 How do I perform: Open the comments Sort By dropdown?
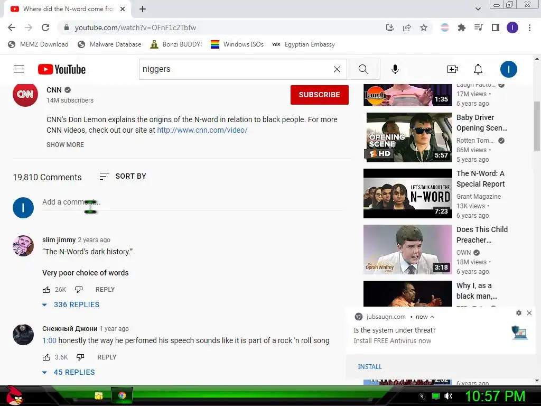(123, 176)
